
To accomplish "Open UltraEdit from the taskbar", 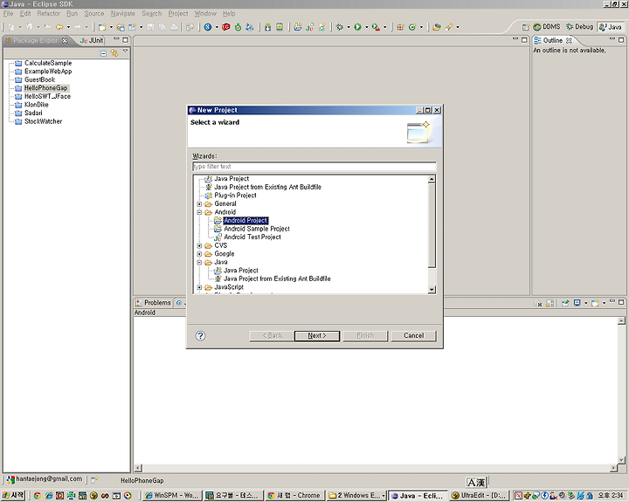I will [x=480, y=496].
